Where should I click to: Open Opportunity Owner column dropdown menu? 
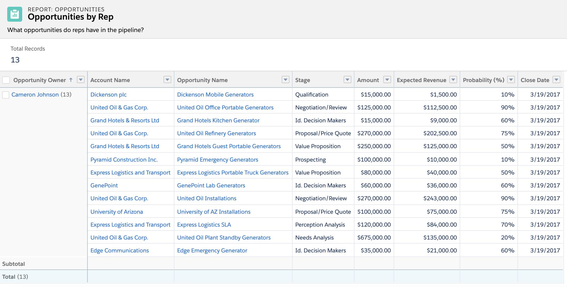[81, 80]
